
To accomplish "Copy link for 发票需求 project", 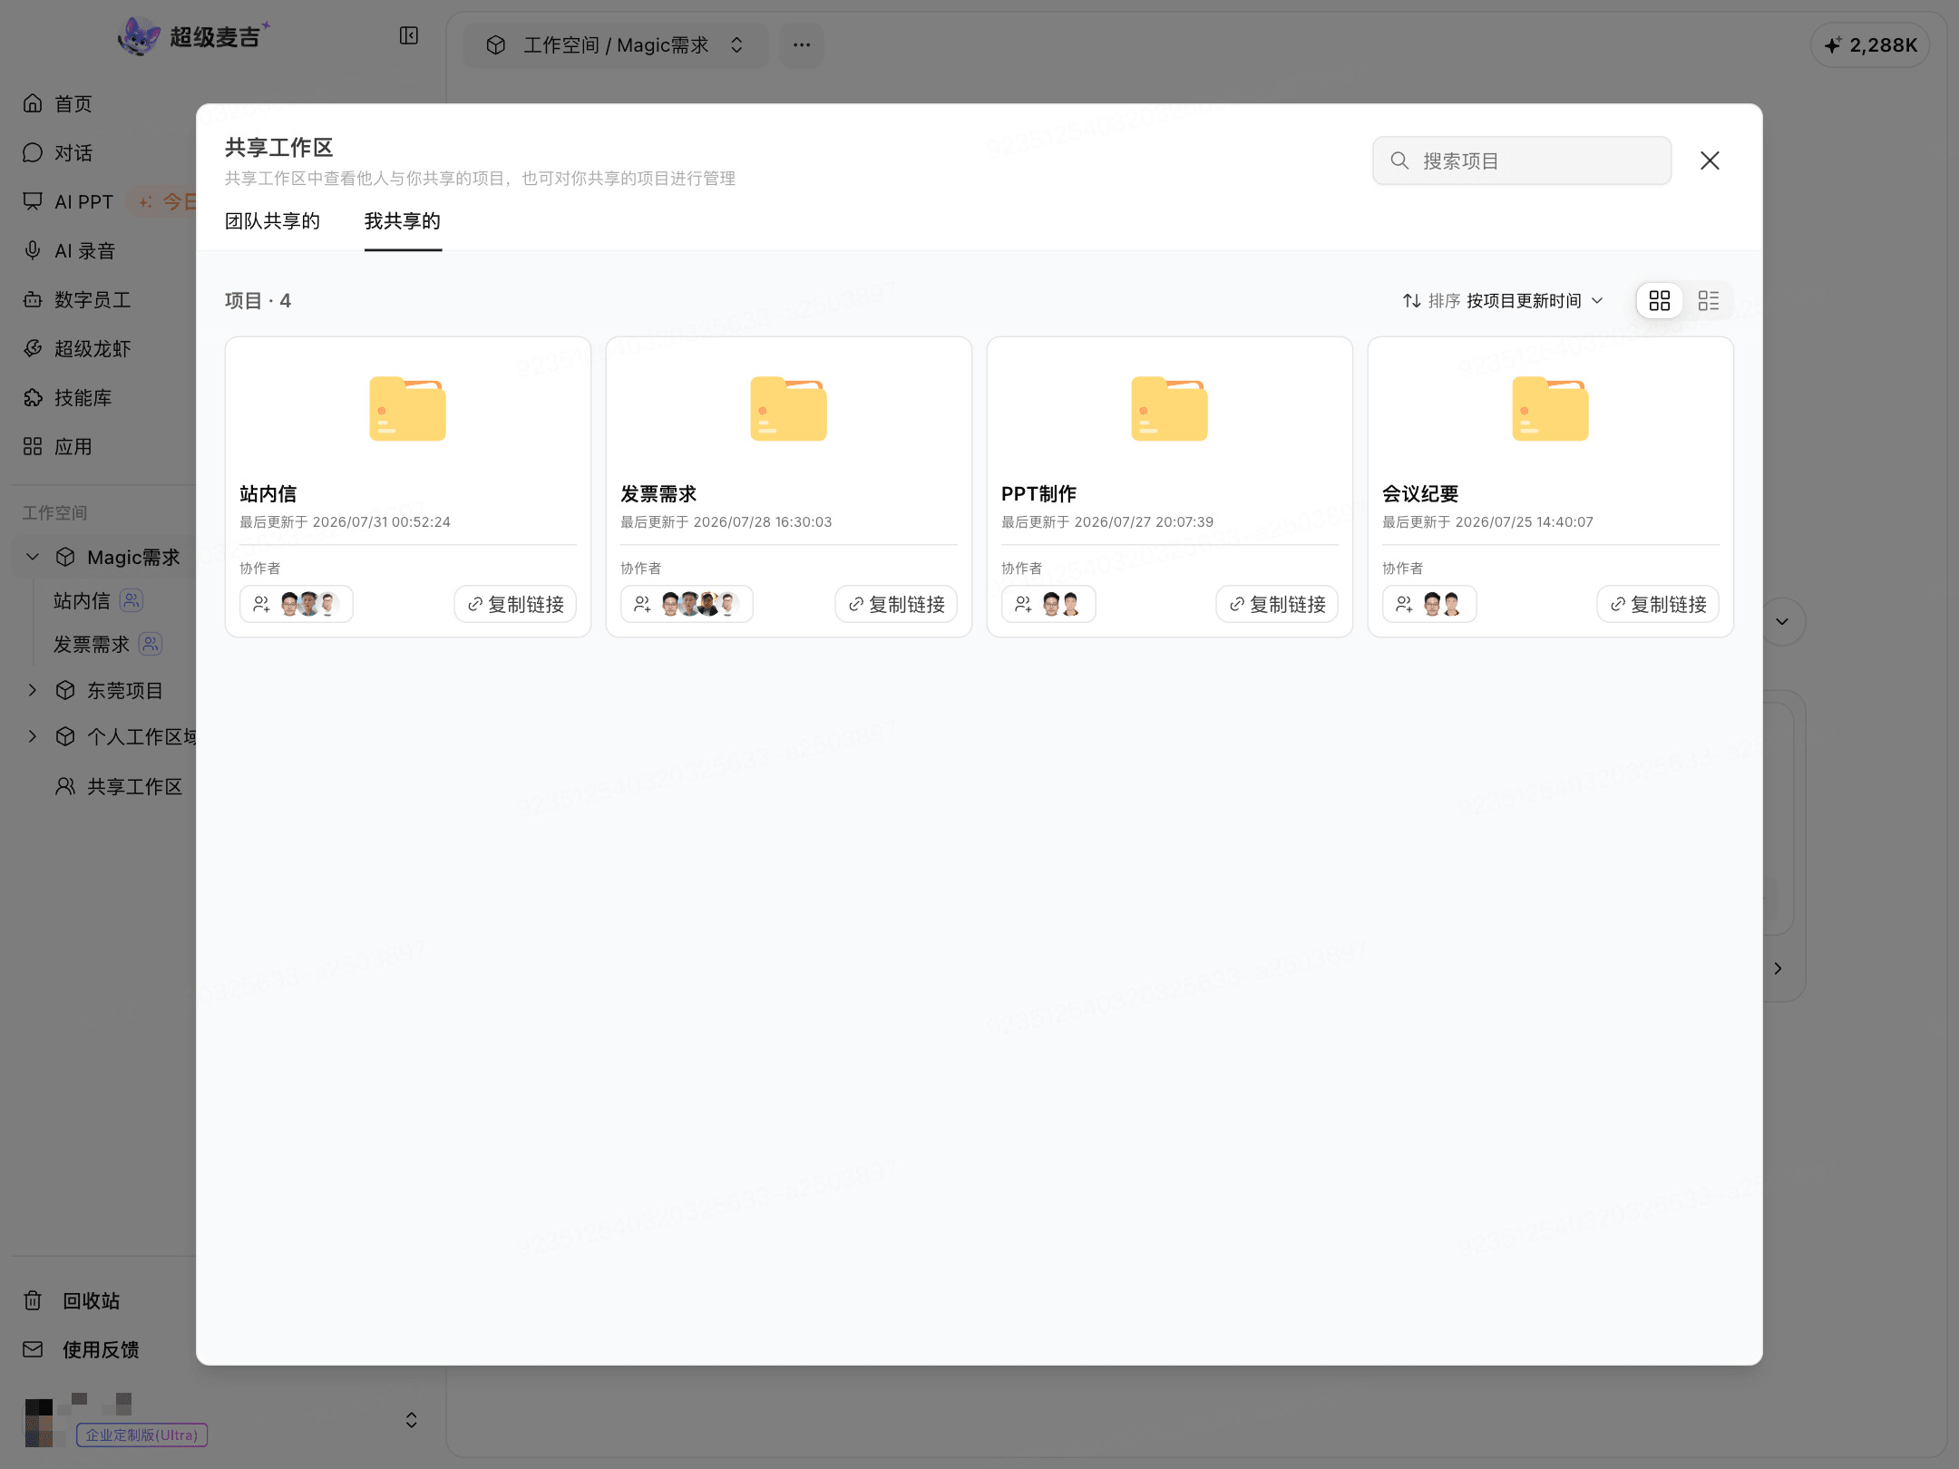I will click(x=896, y=604).
